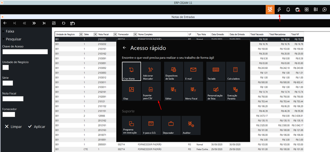Go to previous page double-left arrow
This screenshot has width=330, height=152.
click(x=24, y=23)
